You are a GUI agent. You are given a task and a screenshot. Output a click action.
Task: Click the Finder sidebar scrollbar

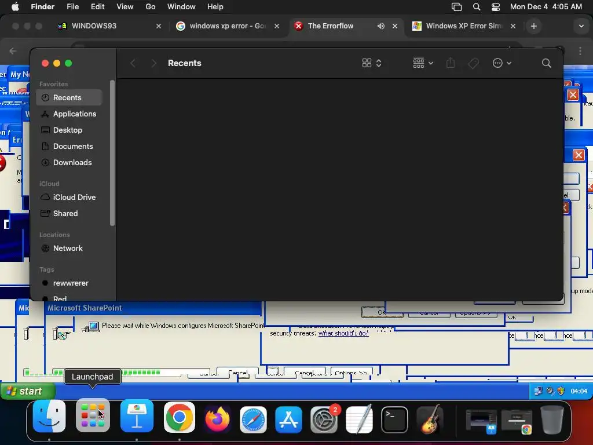pyautogui.click(x=112, y=153)
